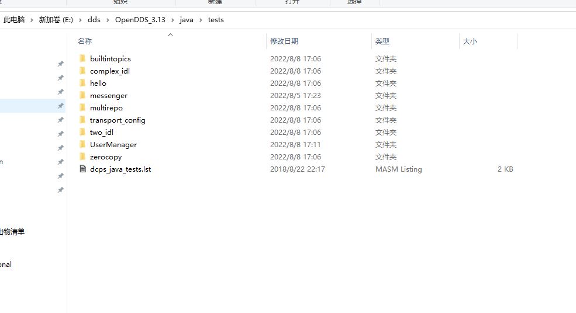Select the UserManager folder name

[113, 145]
